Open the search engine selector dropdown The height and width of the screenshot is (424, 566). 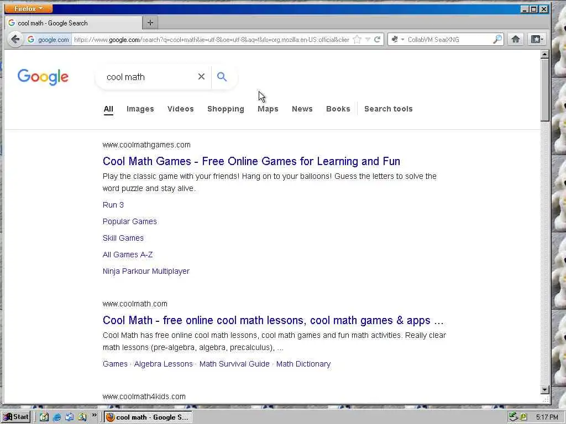pos(398,40)
